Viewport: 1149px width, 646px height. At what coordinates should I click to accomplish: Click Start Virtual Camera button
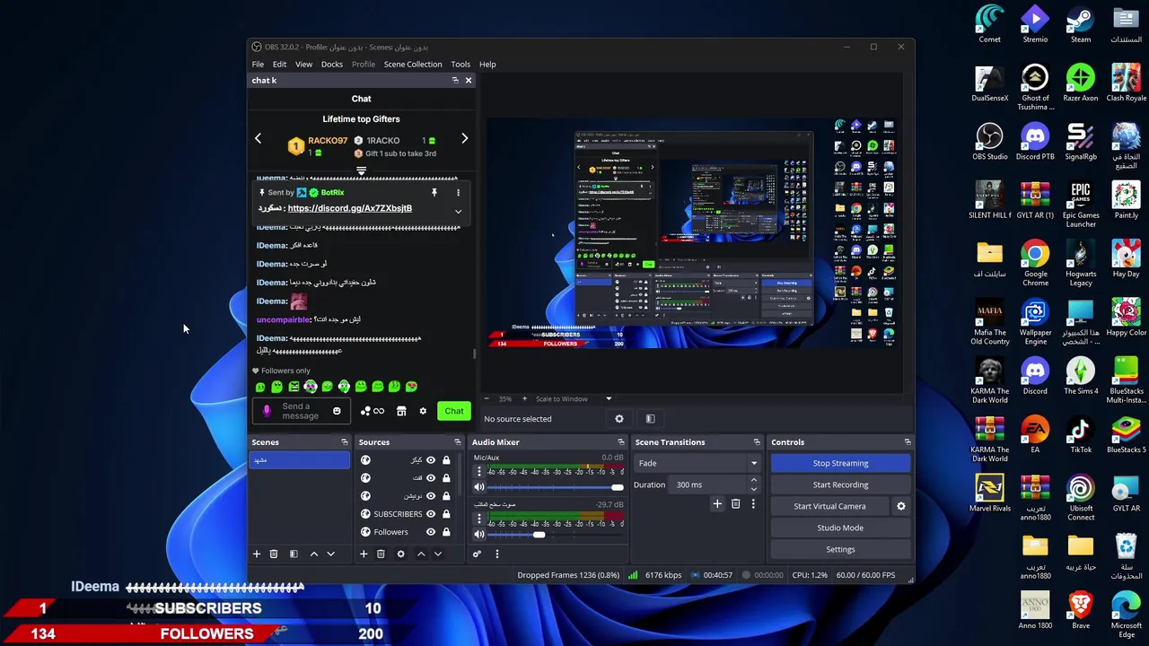[x=829, y=506]
